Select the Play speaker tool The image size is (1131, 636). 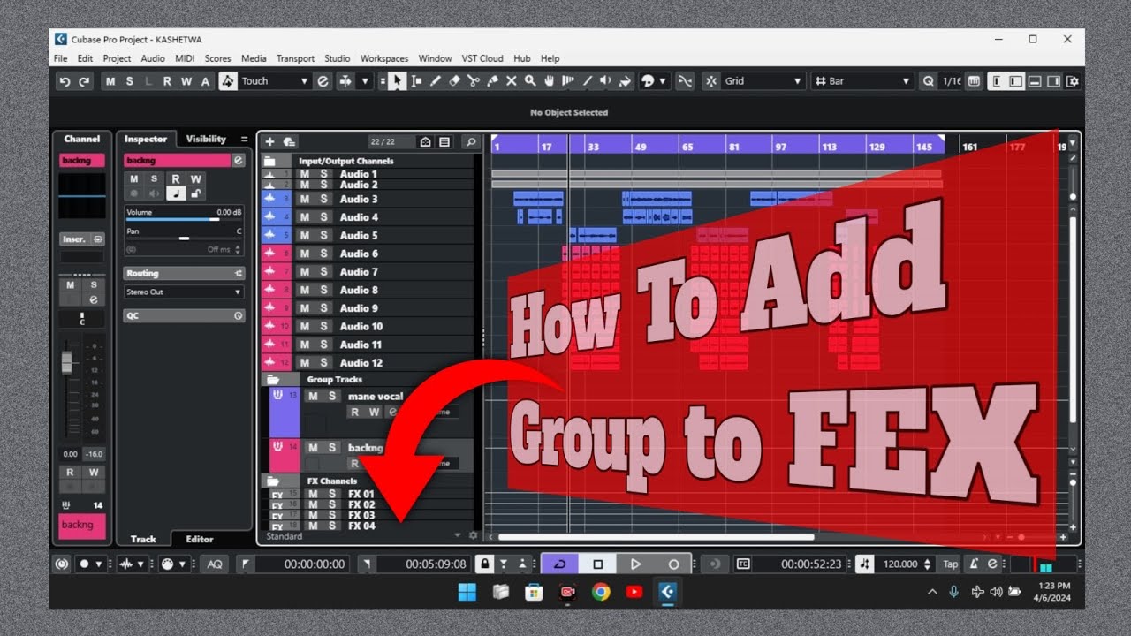tap(605, 81)
